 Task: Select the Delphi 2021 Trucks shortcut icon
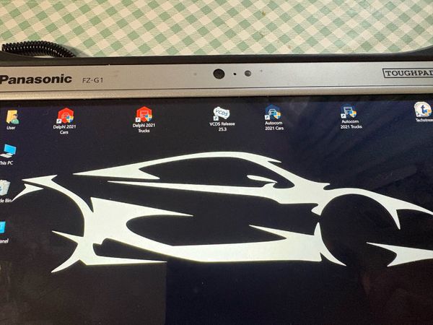[144, 114]
